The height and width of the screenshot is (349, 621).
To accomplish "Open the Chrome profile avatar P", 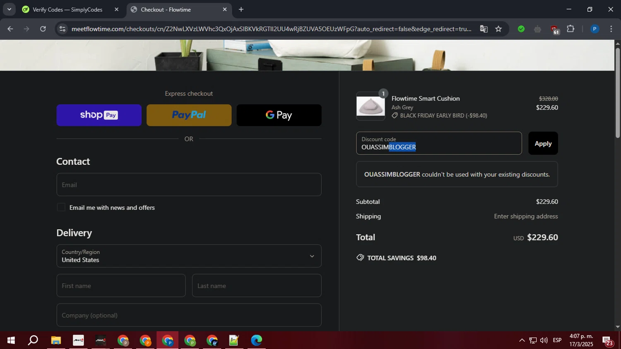I will click(x=595, y=29).
